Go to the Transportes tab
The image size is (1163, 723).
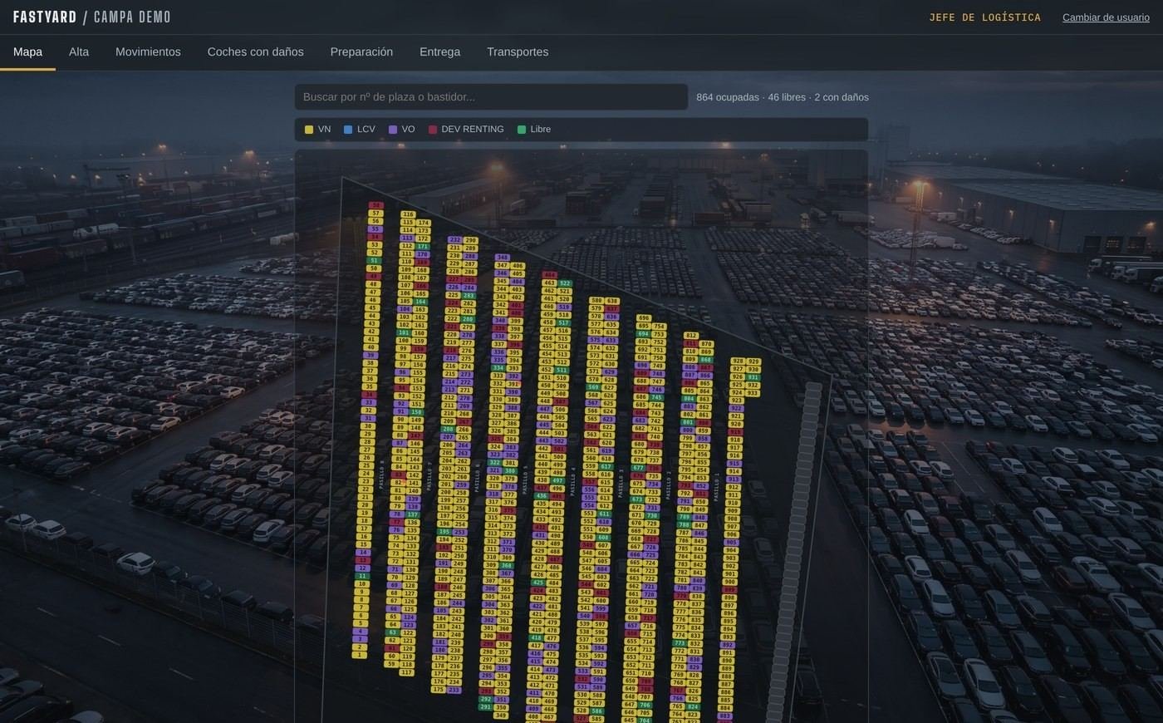[x=518, y=52]
